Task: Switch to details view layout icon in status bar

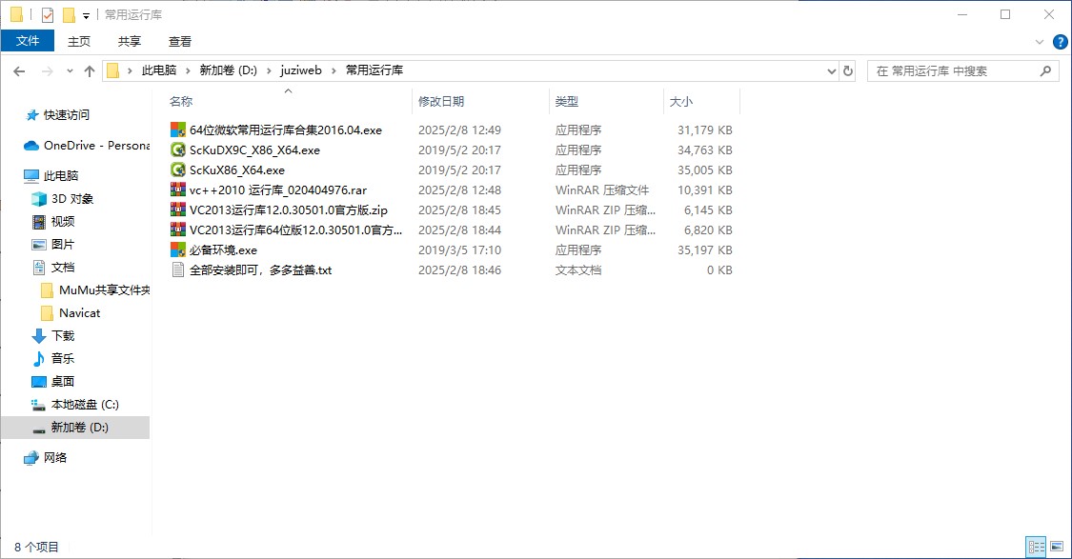Action: click(1037, 547)
